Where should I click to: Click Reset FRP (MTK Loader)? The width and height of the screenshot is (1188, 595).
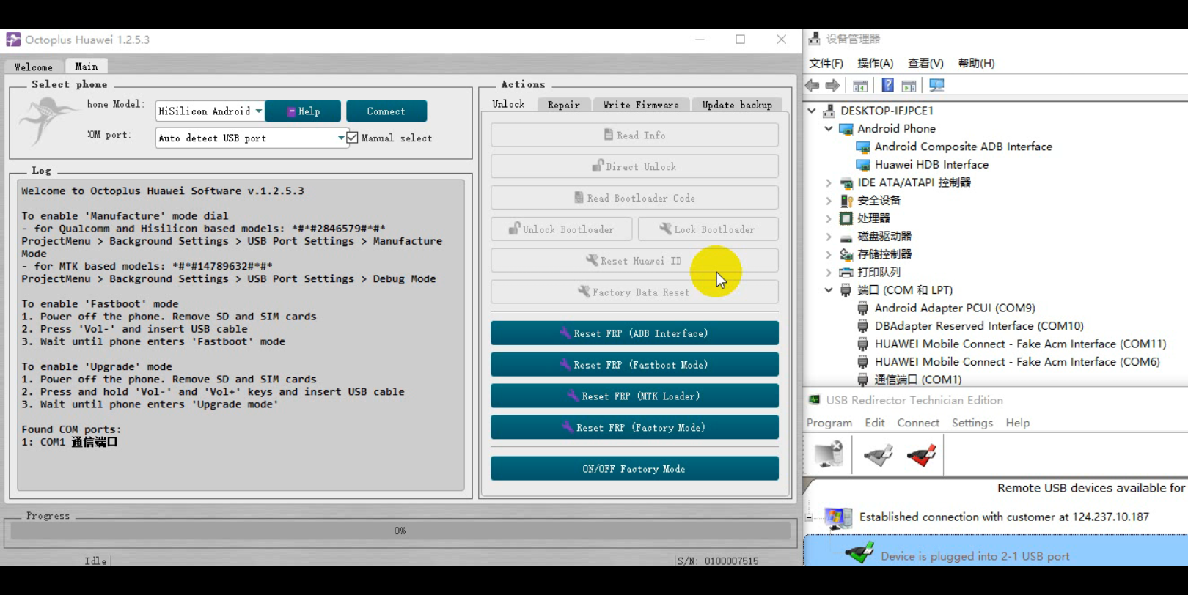click(634, 396)
